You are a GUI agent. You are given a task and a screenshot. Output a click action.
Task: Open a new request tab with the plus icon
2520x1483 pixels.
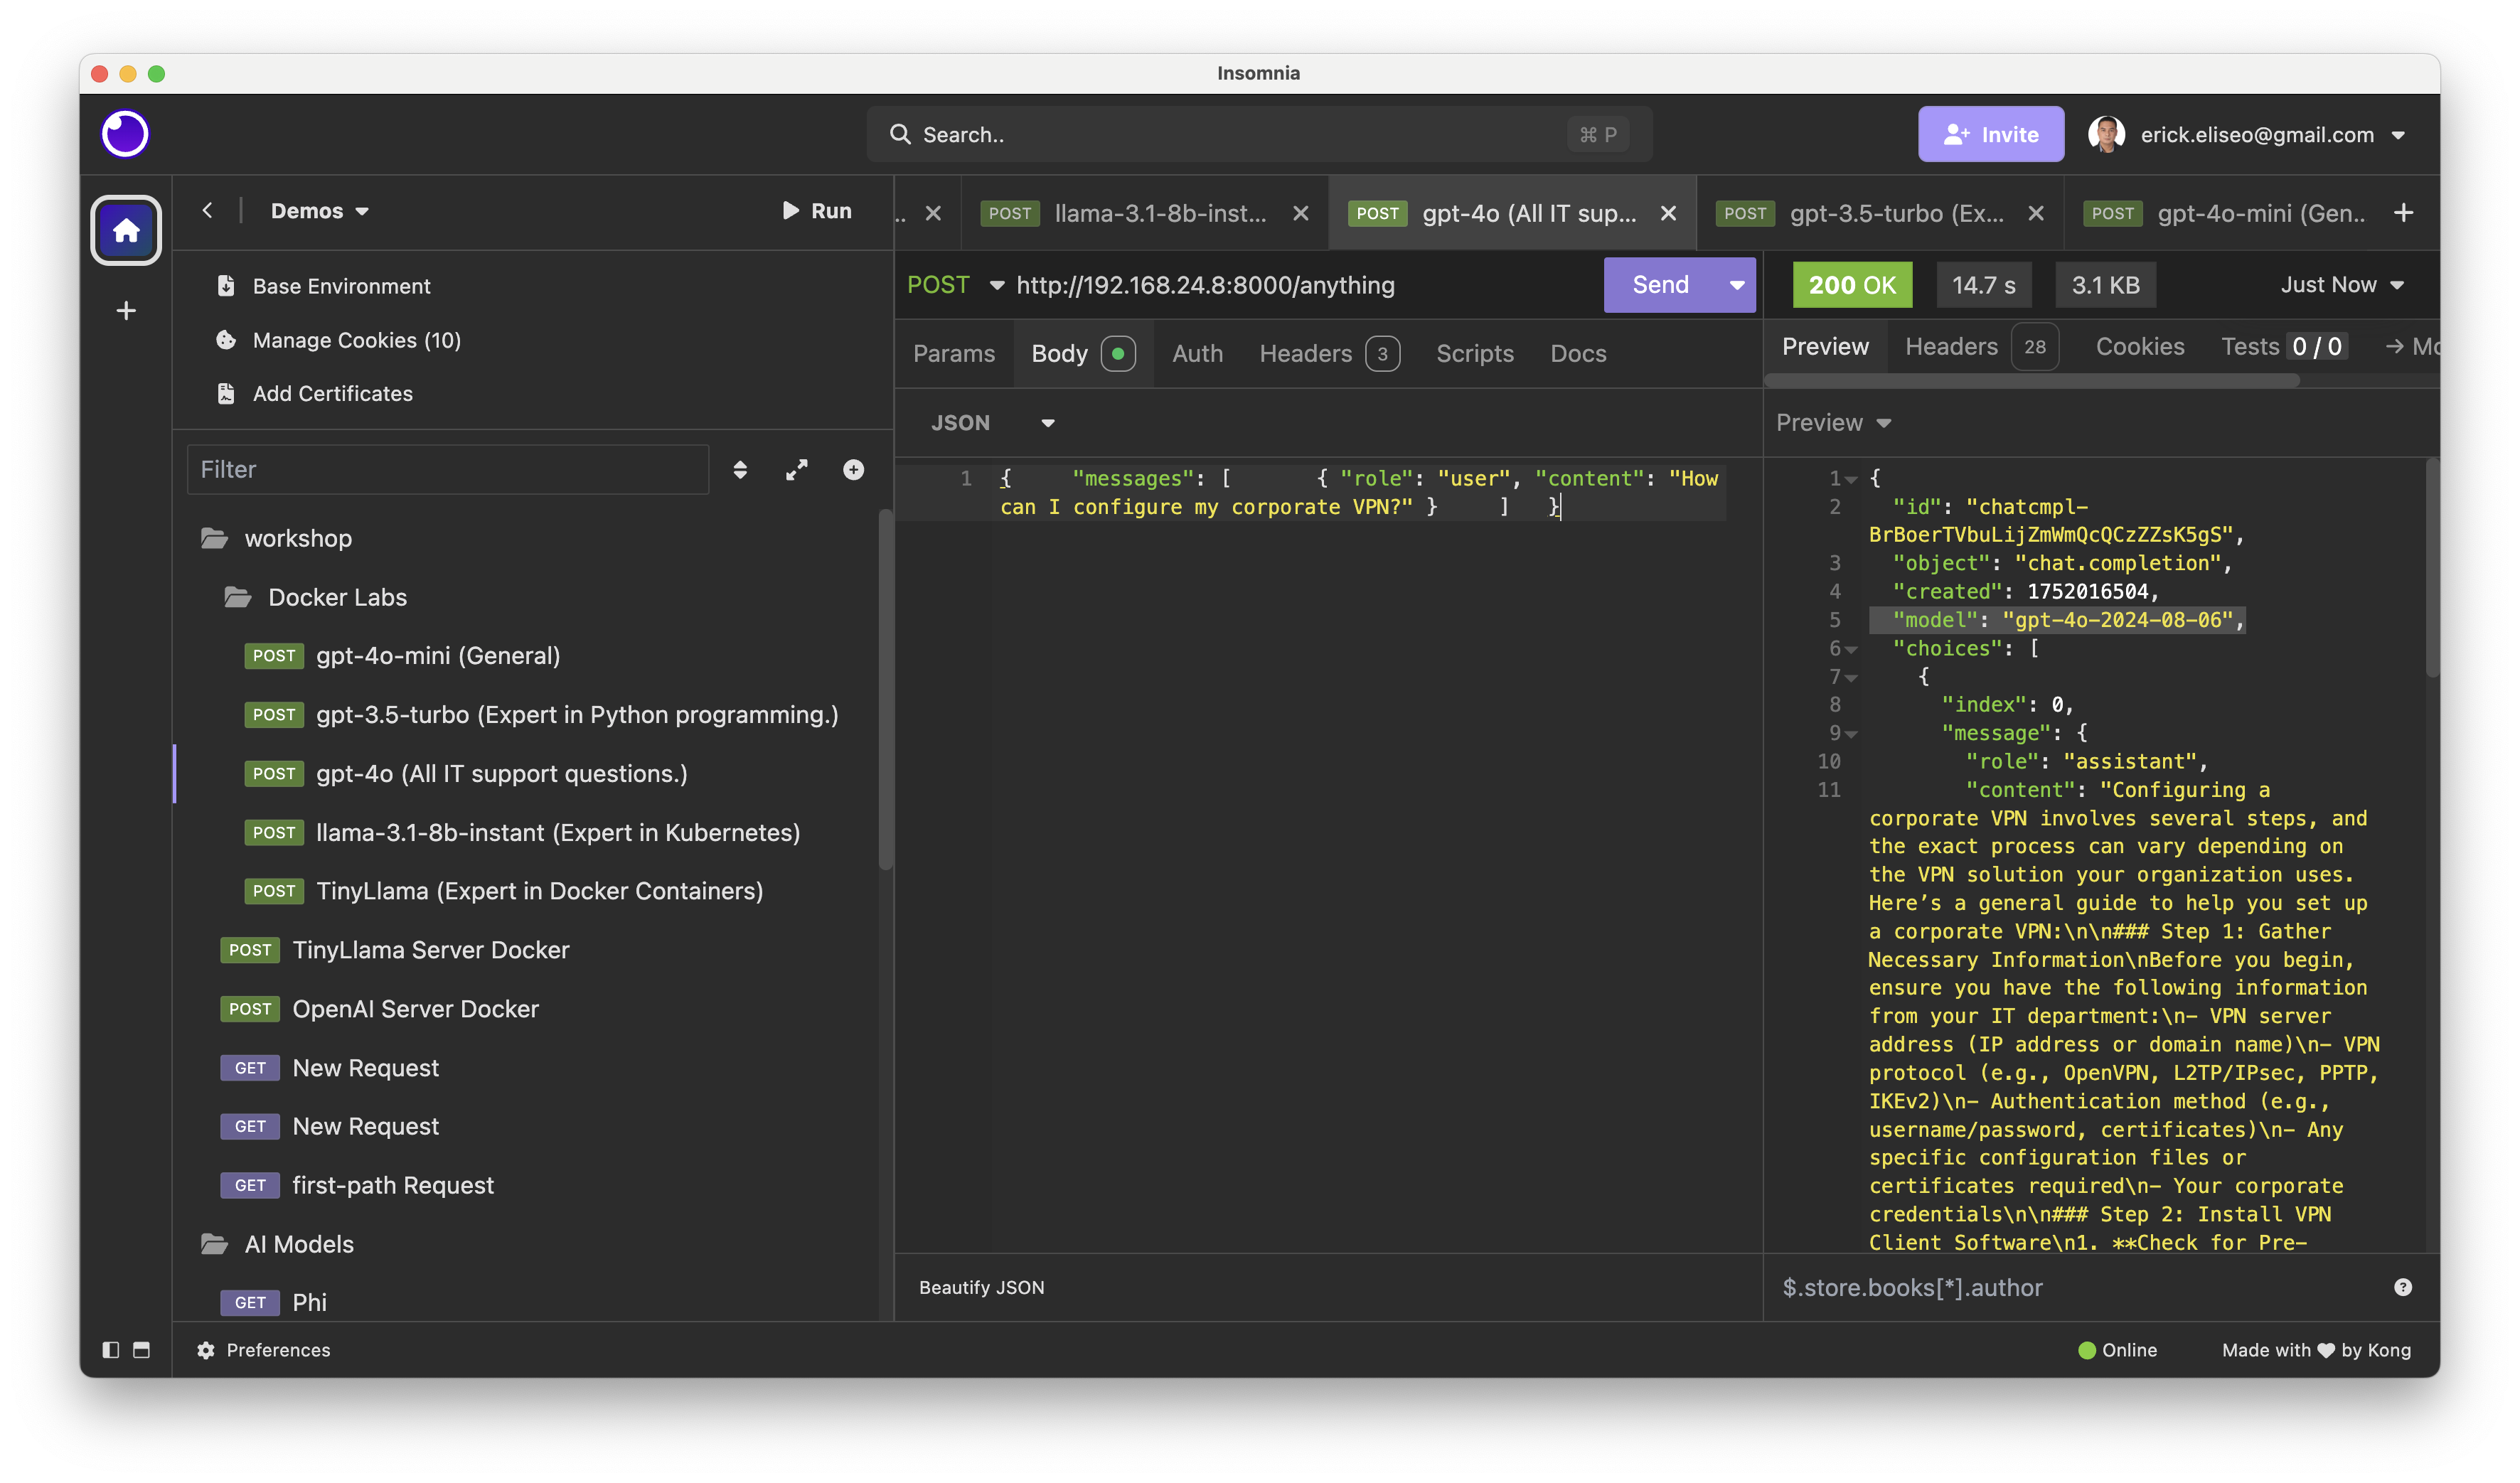[2404, 213]
